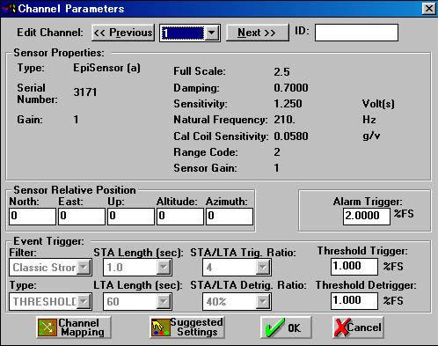Go to the Previous channel
Screen dimensions: 438x346
(123, 33)
